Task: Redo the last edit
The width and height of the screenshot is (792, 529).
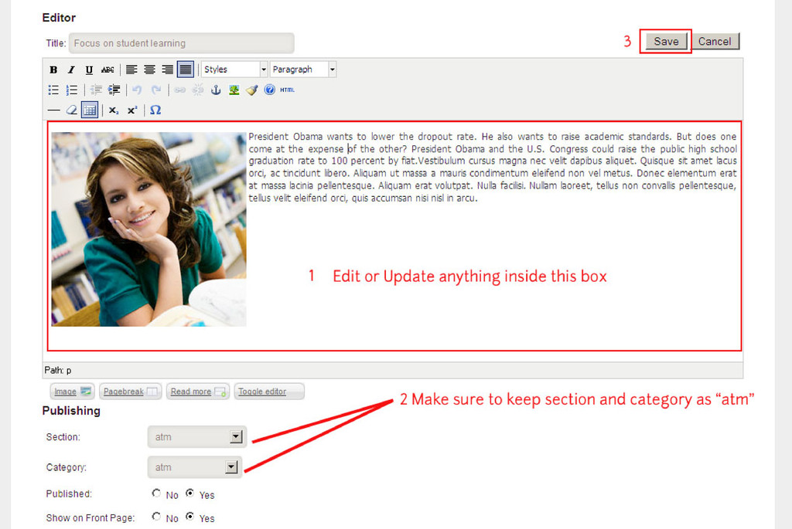Action: [x=156, y=90]
